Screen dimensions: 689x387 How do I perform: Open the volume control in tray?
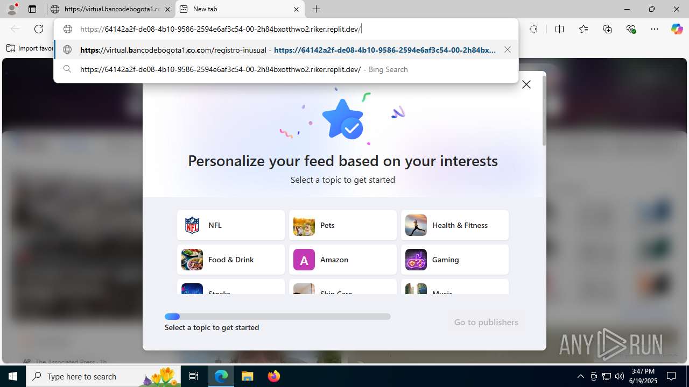tap(620, 376)
